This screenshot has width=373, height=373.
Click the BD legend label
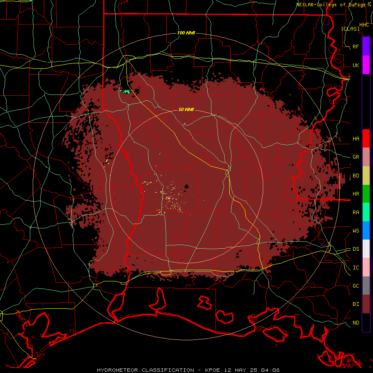tap(356, 176)
